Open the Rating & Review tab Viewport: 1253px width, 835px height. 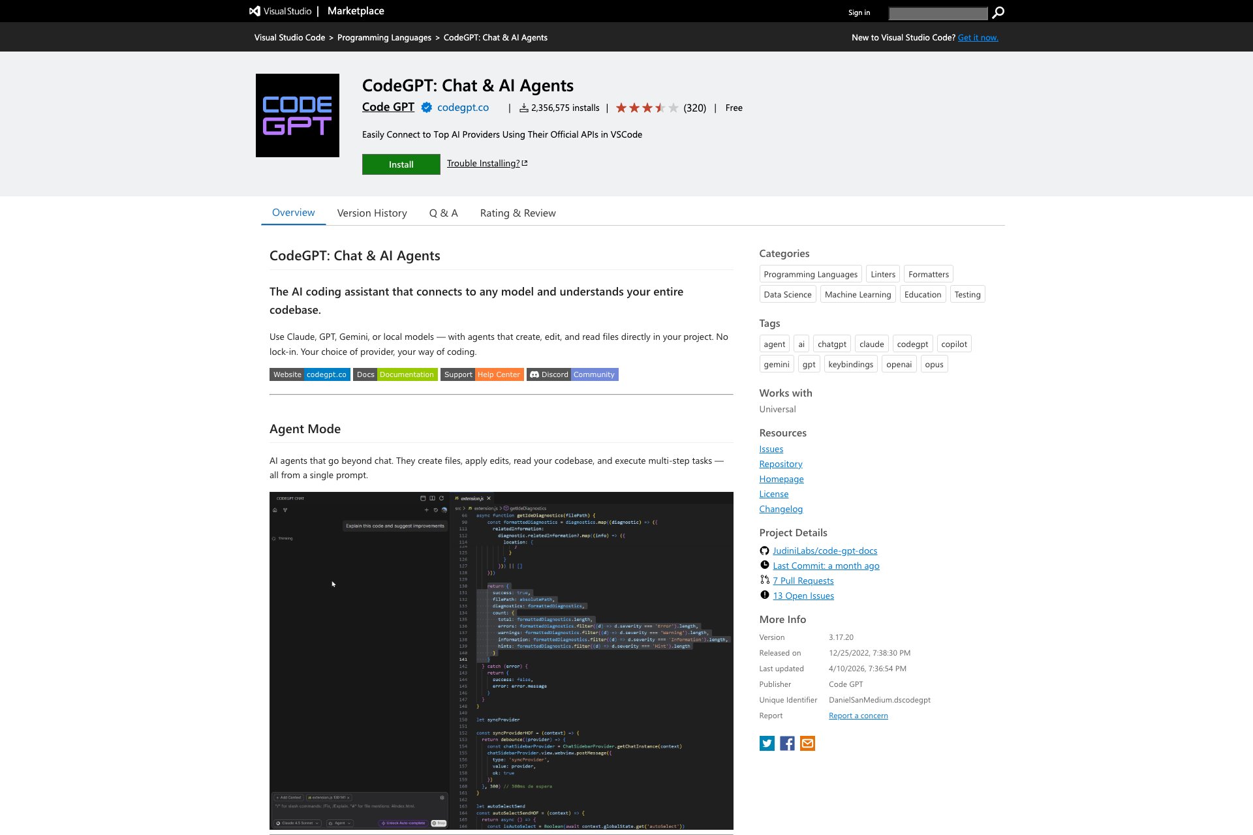click(518, 213)
